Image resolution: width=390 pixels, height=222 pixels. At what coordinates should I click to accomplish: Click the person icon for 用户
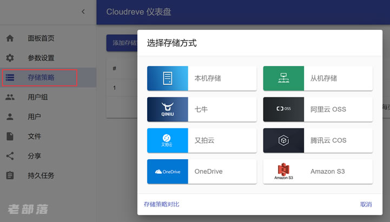pos(10,117)
